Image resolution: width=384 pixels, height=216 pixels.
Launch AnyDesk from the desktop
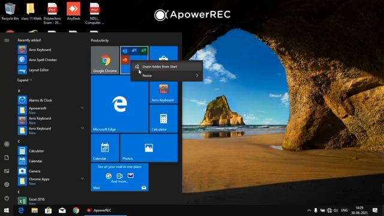[73, 11]
